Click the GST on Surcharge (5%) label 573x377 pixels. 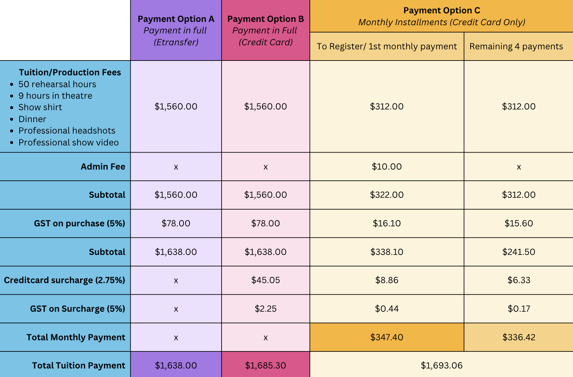click(x=78, y=309)
